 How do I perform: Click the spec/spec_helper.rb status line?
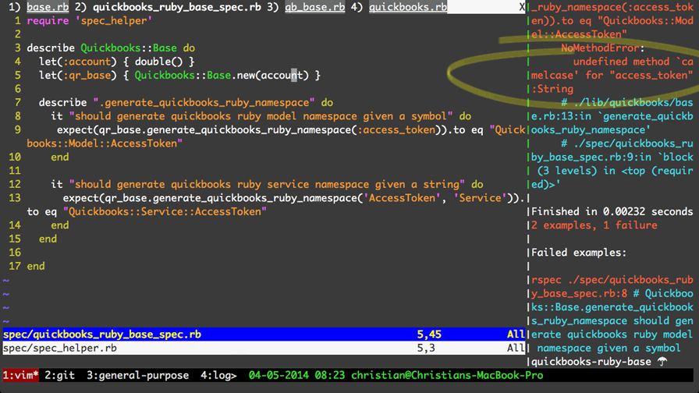click(264, 348)
